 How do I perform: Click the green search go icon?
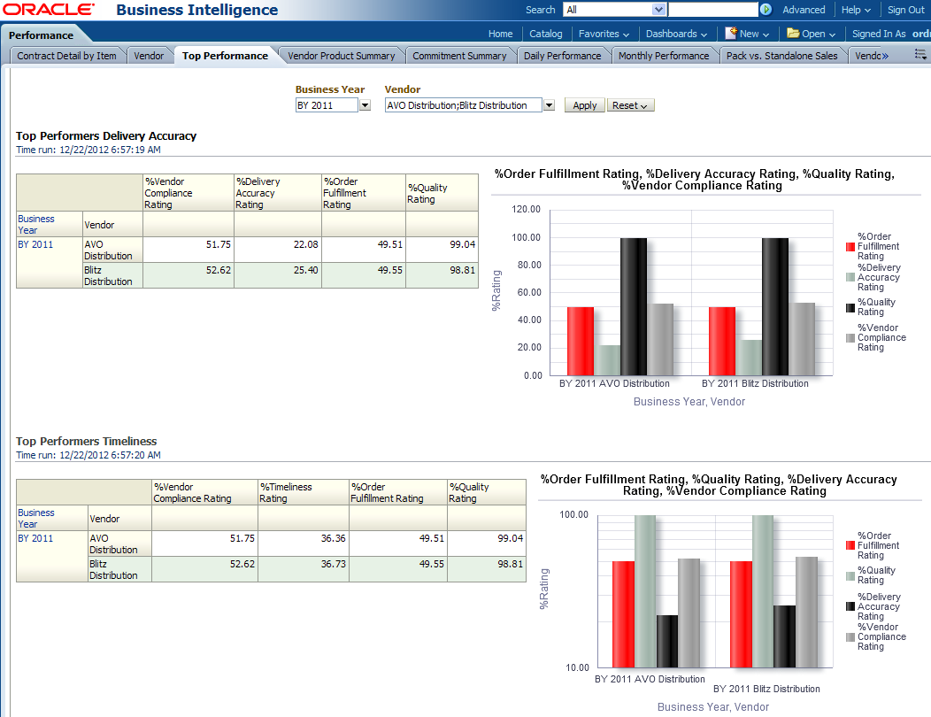766,10
